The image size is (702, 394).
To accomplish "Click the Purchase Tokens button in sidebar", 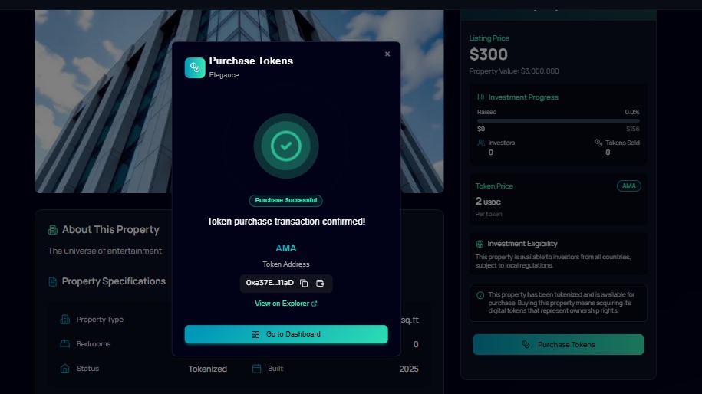I will point(559,345).
